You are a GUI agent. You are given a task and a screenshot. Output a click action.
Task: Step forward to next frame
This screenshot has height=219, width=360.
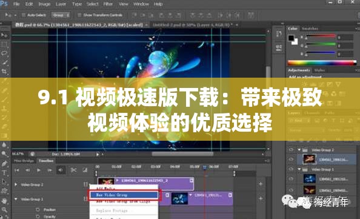pyautogui.click(x=50, y=170)
